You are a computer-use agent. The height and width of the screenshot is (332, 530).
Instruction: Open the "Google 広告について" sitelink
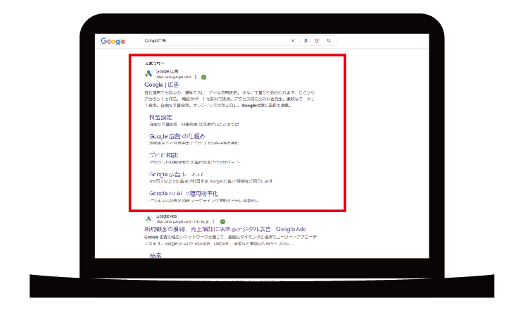[176, 174]
